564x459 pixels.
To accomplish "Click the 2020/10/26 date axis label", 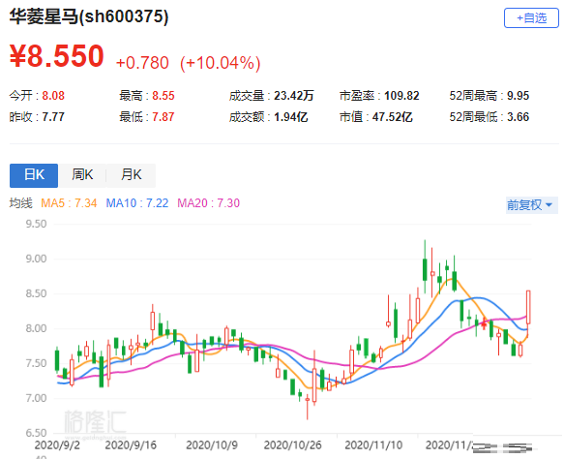I will click(x=293, y=445).
